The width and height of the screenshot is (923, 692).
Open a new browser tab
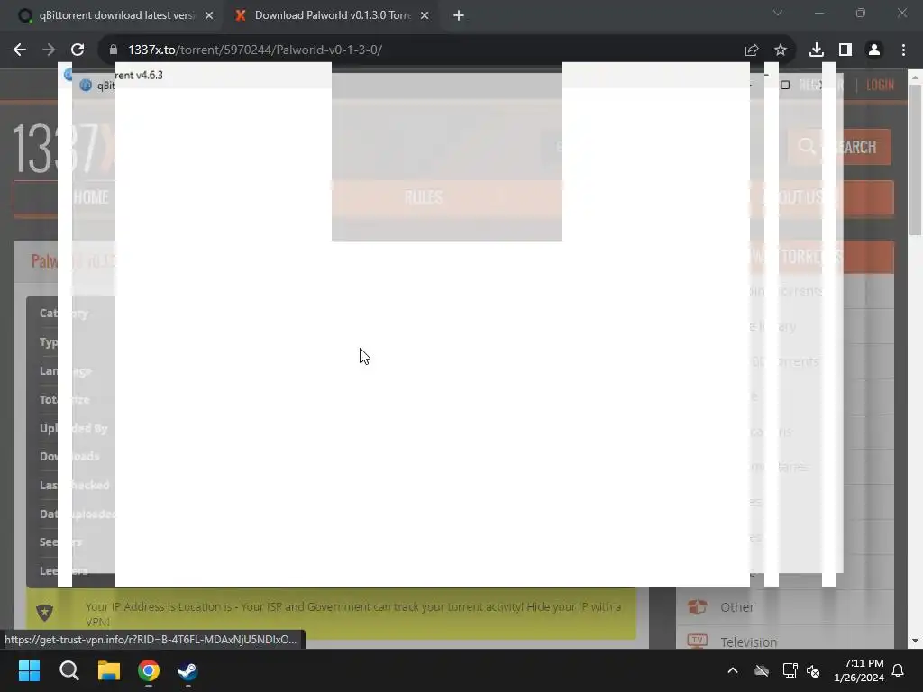[459, 15]
